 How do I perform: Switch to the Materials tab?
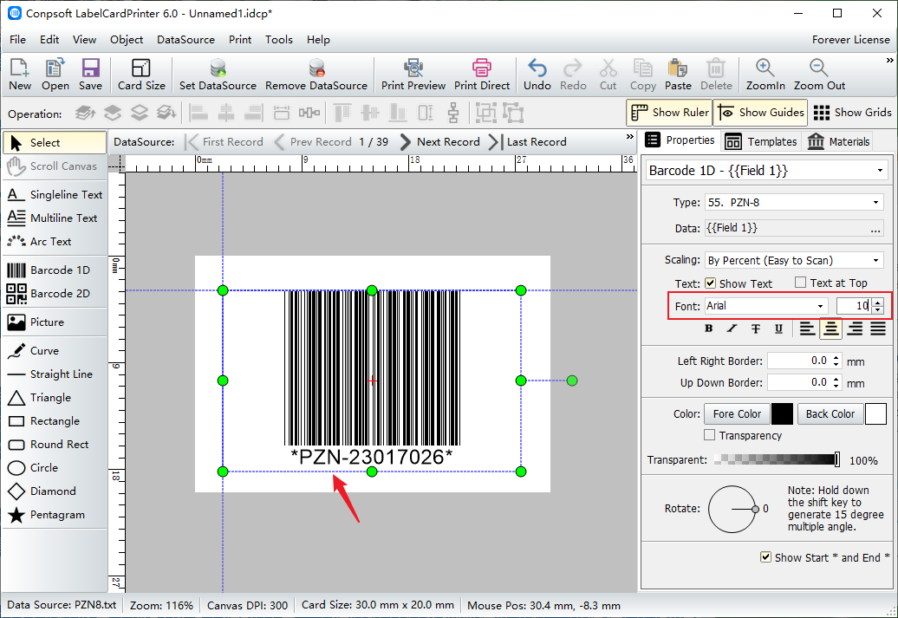pyautogui.click(x=838, y=141)
